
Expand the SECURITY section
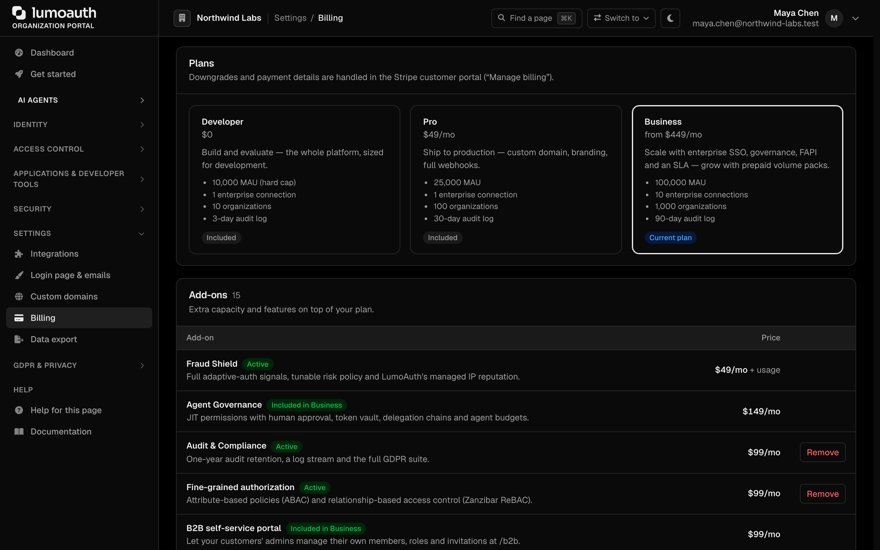coord(79,209)
